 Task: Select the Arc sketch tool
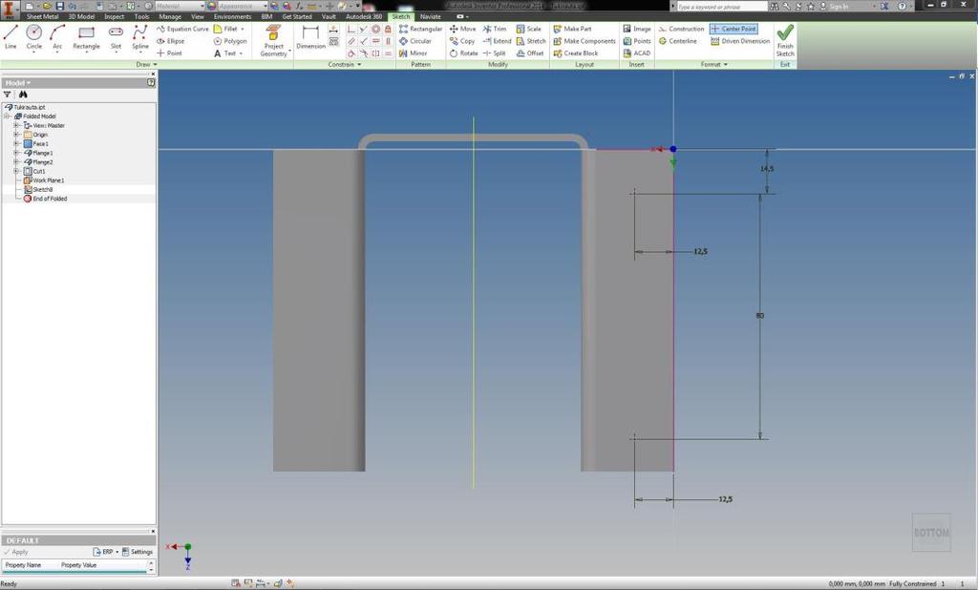coord(57,37)
